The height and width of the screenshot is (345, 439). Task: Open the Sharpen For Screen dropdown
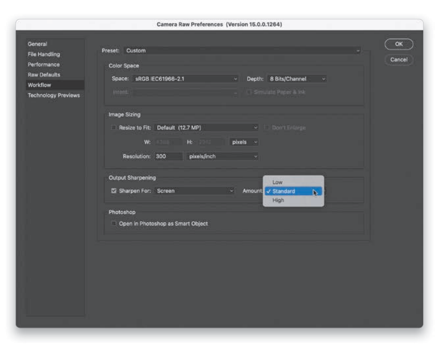pyautogui.click(x=194, y=191)
